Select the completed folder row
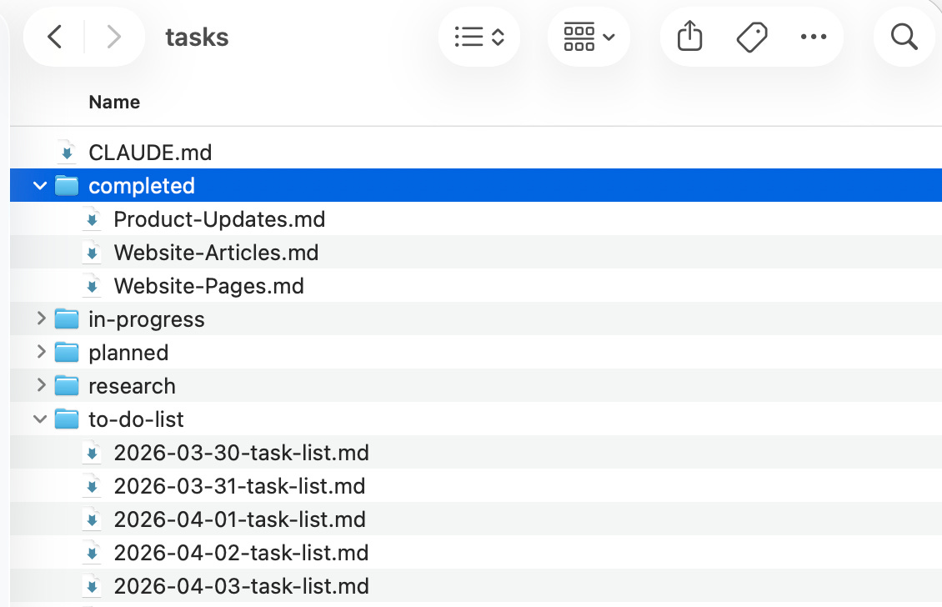The height and width of the screenshot is (607, 942). pyautogui.click(x=476, y=186)
